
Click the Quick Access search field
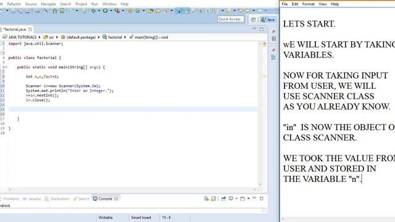pos(231,19)
